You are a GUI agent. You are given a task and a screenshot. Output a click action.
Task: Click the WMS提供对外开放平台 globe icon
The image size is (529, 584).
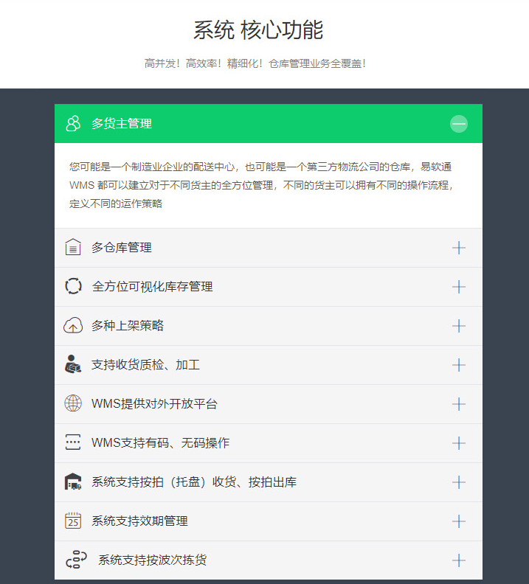[73, 403]
